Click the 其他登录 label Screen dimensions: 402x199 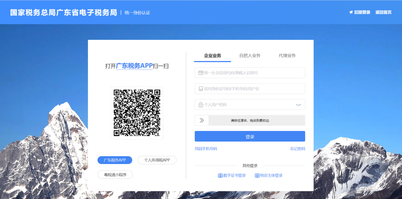pyautogui.click(x=250, y=166)
